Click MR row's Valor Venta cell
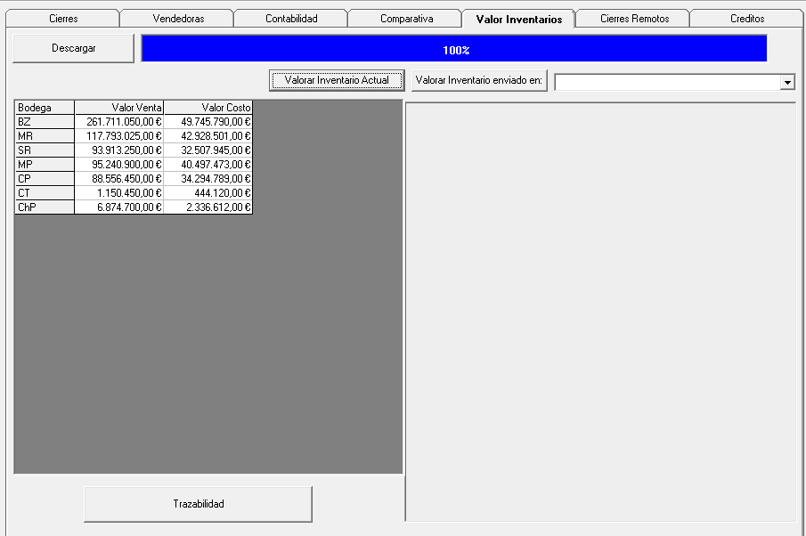806x536 pixels. [x=119, y=135]
